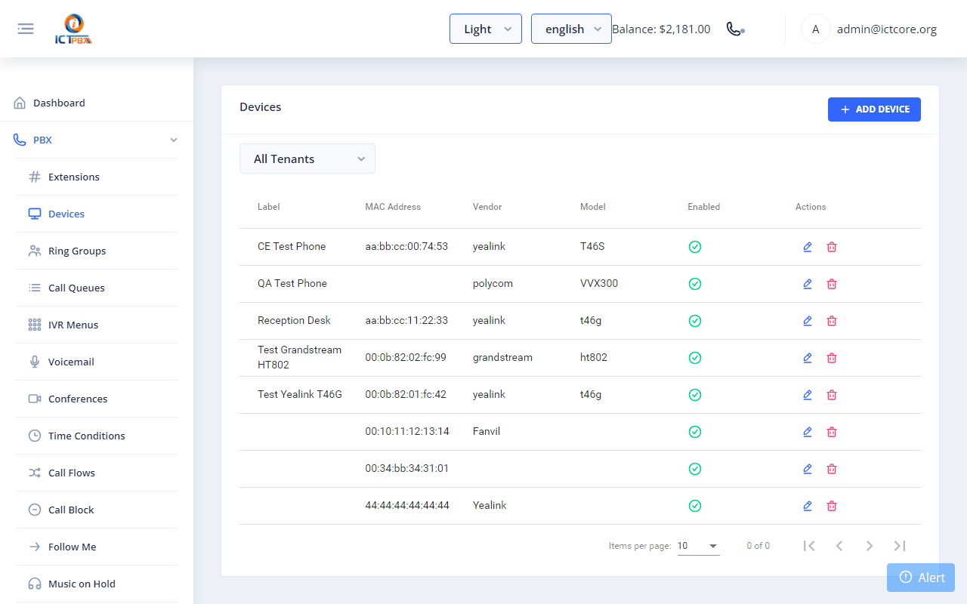Image resolution: width=967 pixels, height=604 pixels.
Task: Select Devices in sidebar
Action: coord(97,214)
